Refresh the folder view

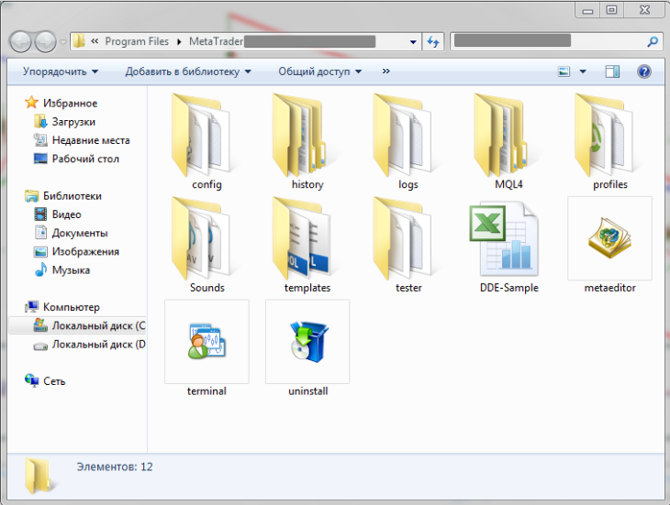pyautogui.click(x=433, y=41)
